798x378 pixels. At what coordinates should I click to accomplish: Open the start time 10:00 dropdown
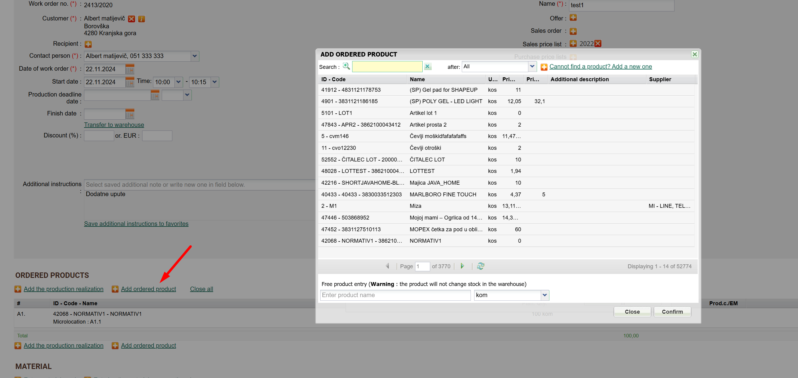[178, 82]
